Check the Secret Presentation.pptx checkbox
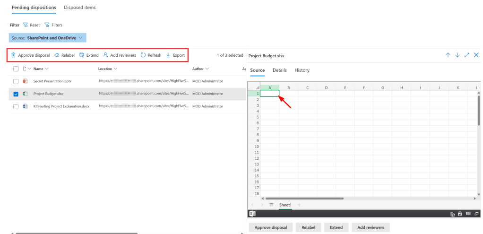483x234 pixels. click(x=16, y=81)
